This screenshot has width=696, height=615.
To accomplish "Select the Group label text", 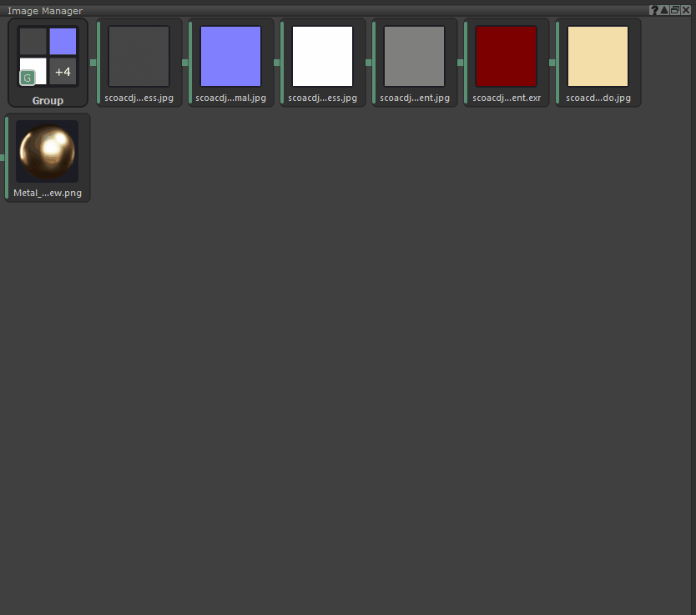I will click(48, 101).
